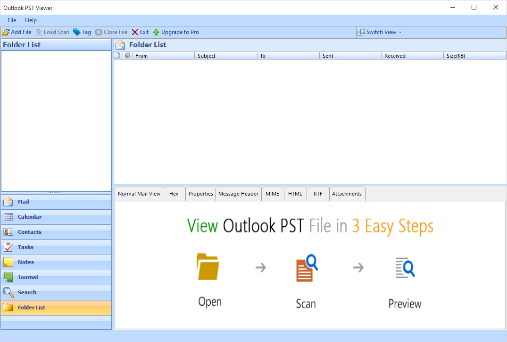This screenshot has height=342, width=507.
Task: Switch to the Hex tab
Action: coord(174,194)
